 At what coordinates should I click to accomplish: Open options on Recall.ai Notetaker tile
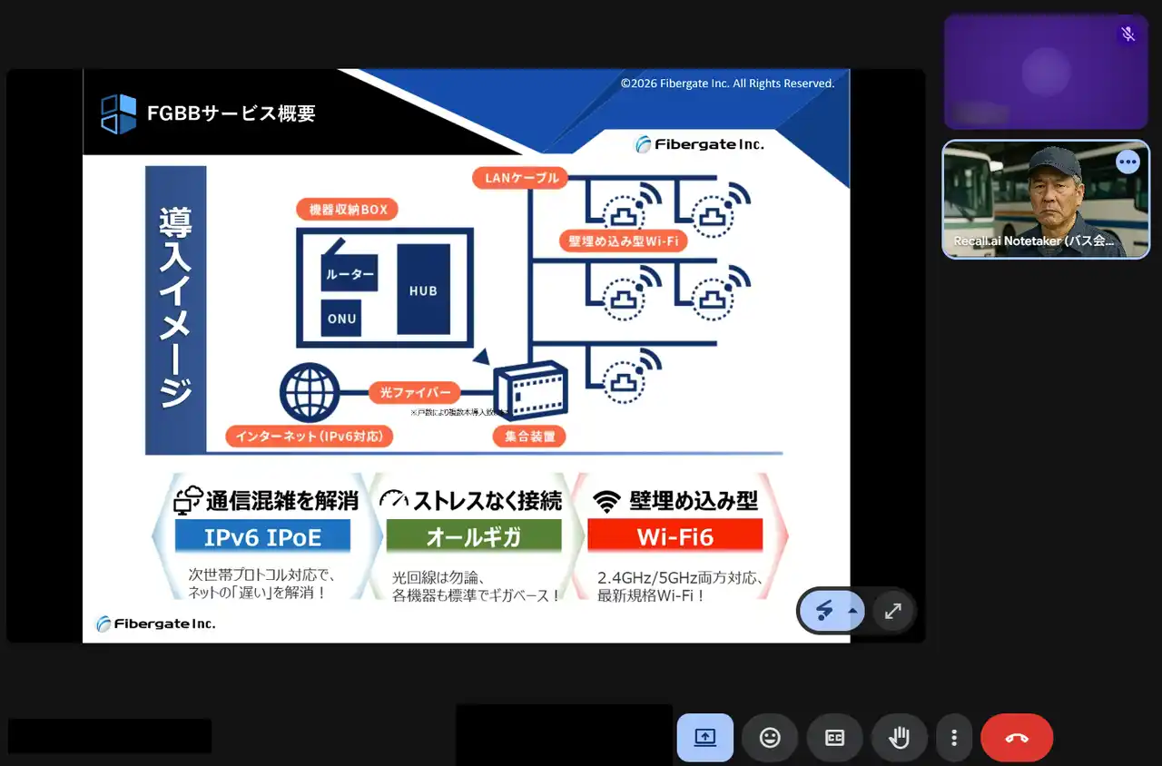(1128, 162)
